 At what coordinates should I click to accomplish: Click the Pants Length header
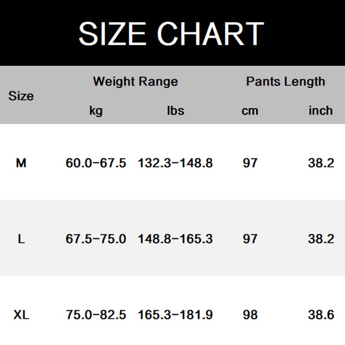click(285, 81)
